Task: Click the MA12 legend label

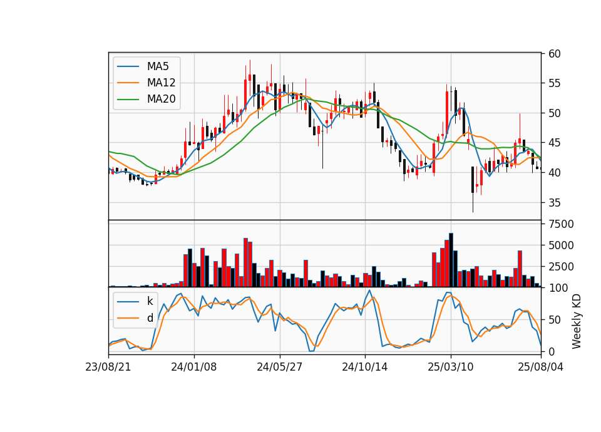Action: pos(161,83)
